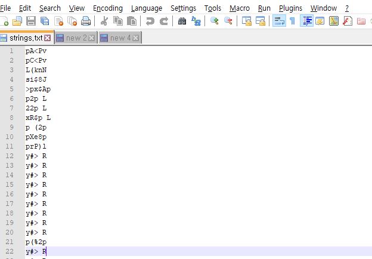This screenshot has width=372, height=259.
Task: Click the Close All documents icon
Action: point(72,21)
